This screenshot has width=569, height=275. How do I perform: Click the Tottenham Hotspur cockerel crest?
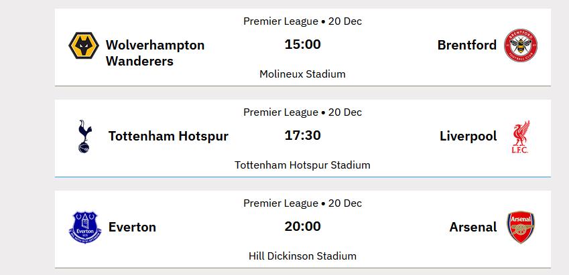click(84, 136)
